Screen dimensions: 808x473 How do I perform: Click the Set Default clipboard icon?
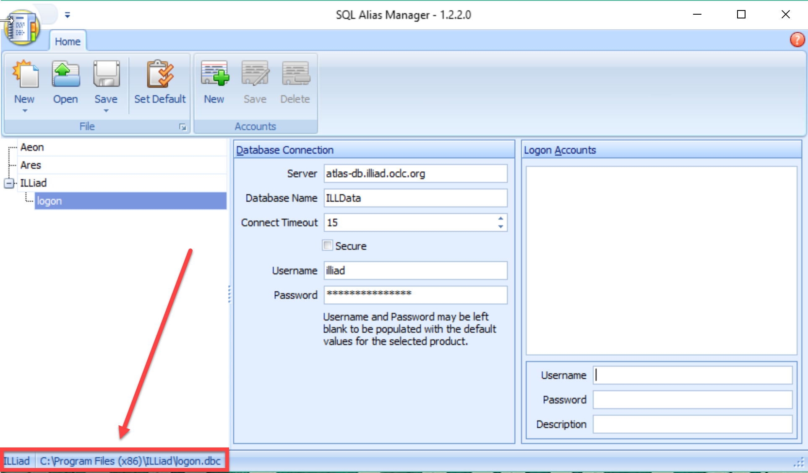160,75
